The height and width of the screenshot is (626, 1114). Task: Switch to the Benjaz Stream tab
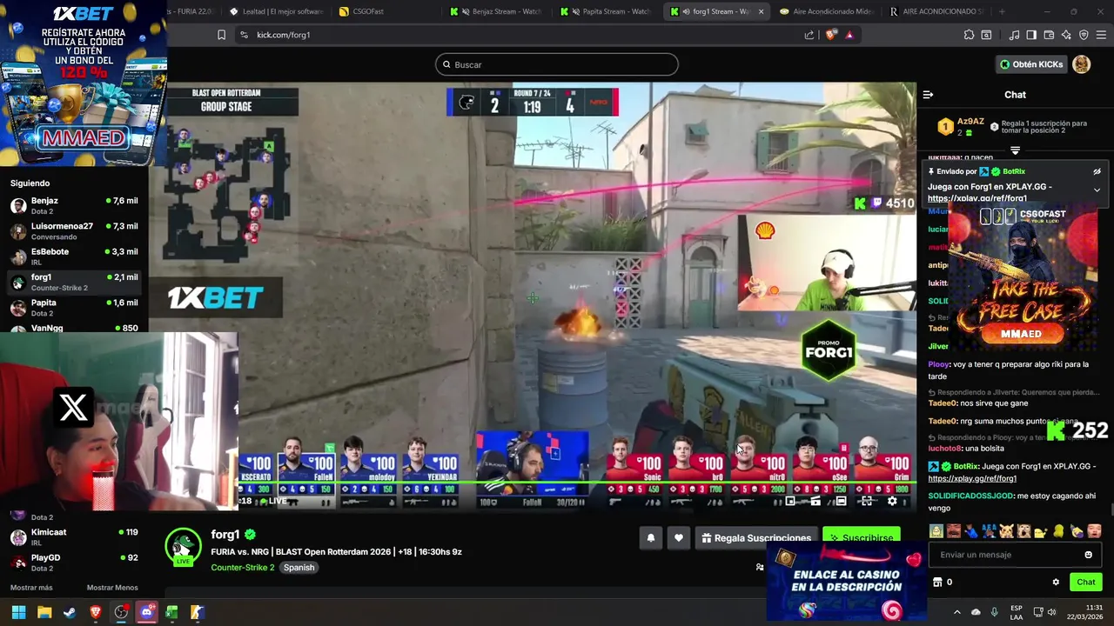[496, 11]
